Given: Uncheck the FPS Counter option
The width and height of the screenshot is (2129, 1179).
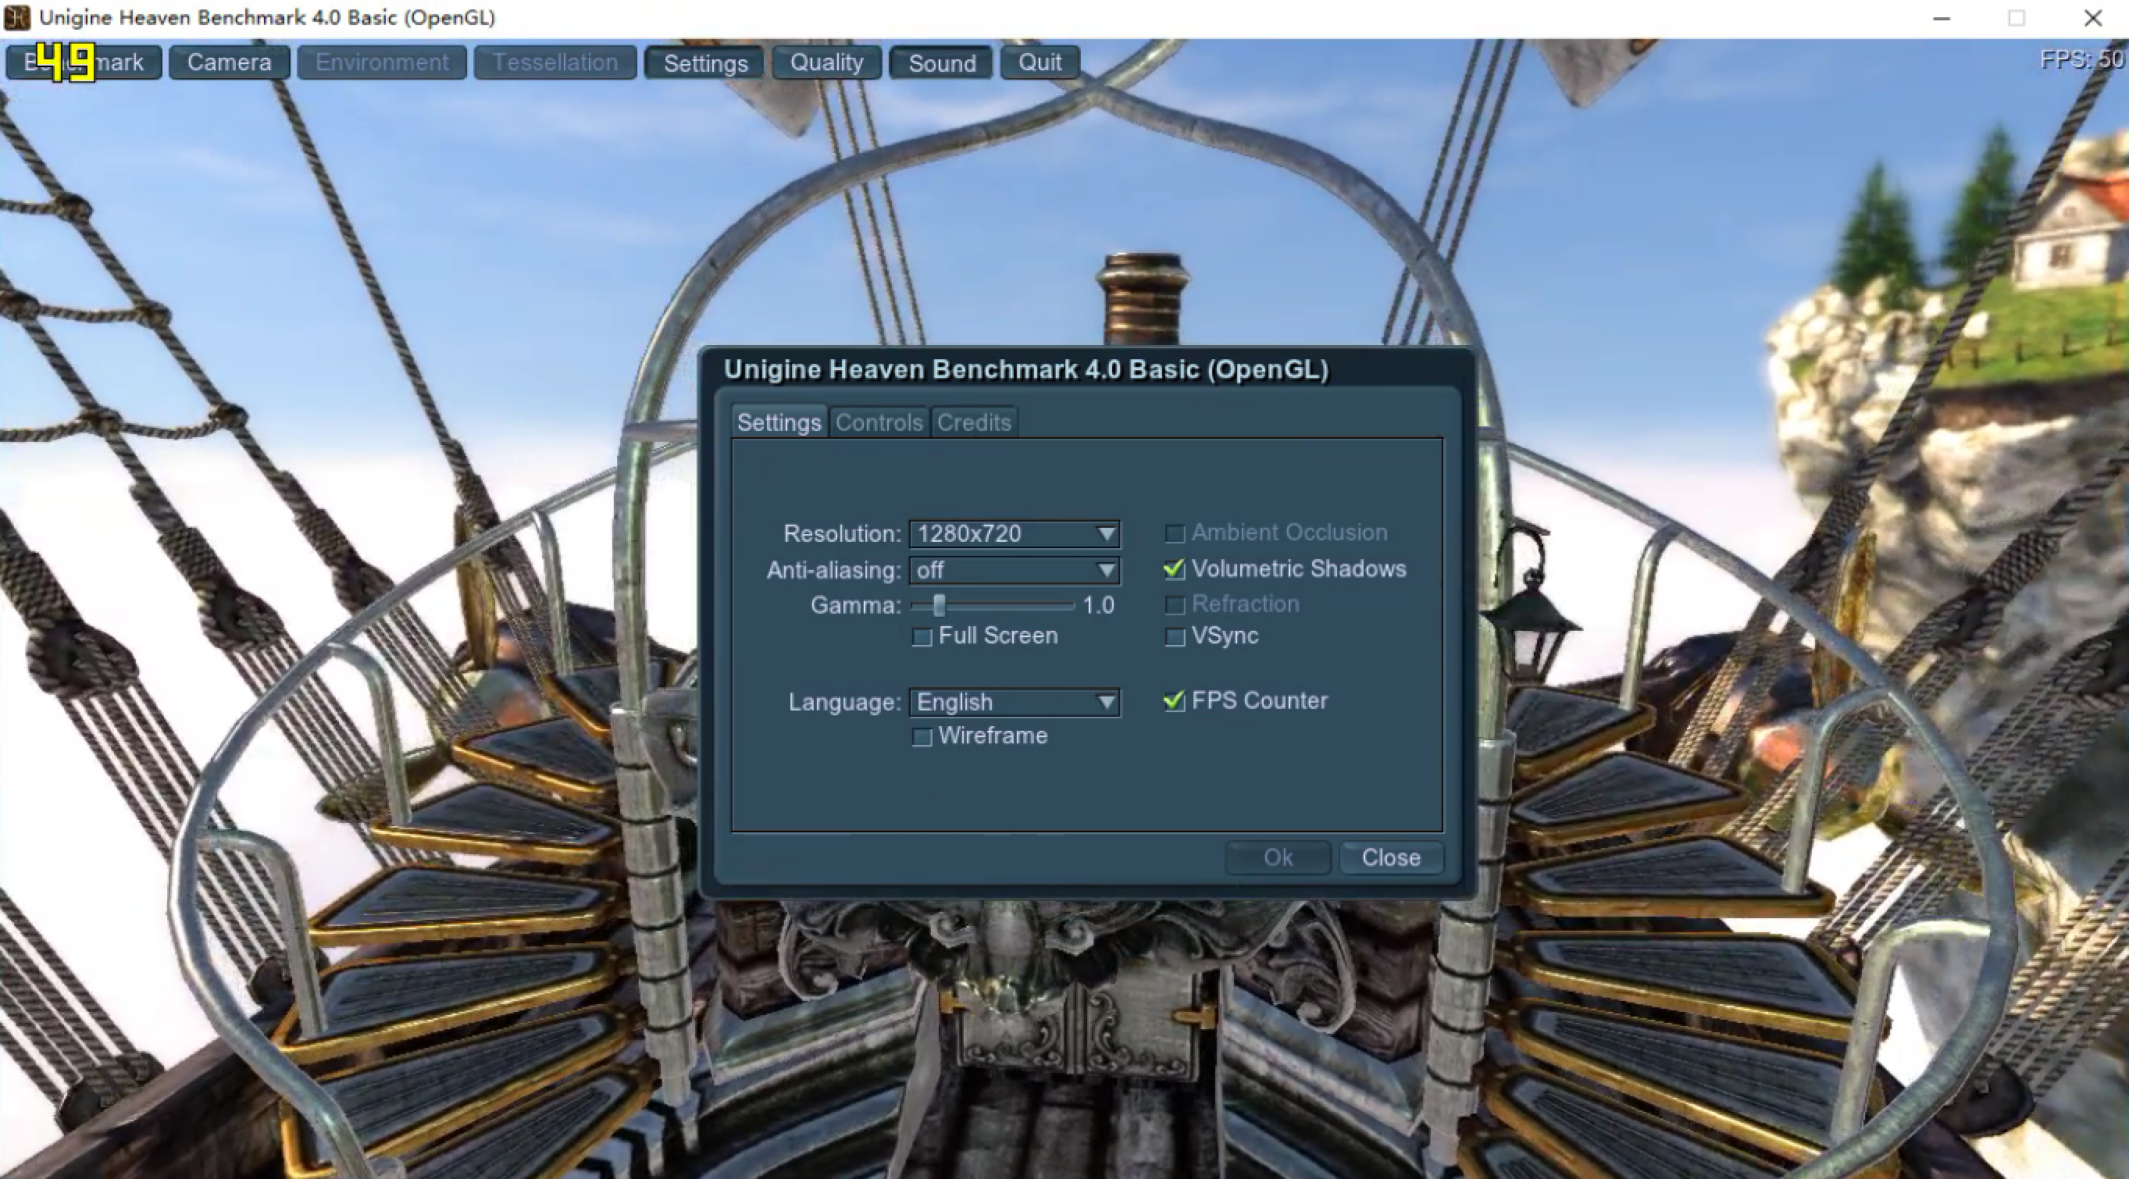Looking at the screenshot, I should (1174, 701).
